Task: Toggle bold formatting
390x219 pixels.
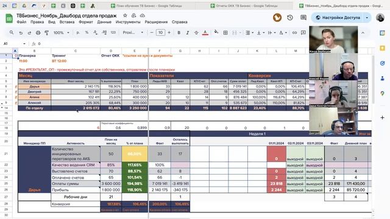Action: (179, 32)
